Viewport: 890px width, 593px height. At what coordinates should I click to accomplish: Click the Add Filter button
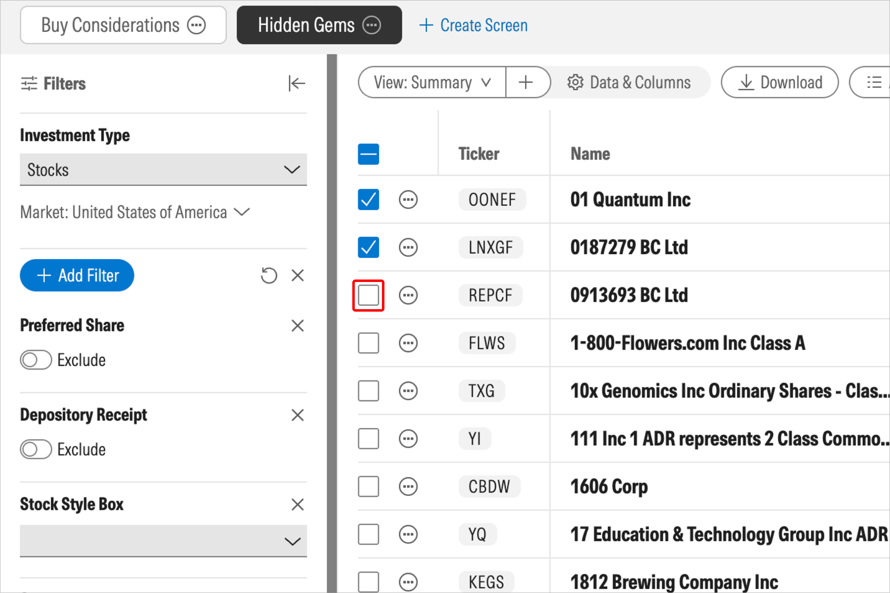point(77,275)
